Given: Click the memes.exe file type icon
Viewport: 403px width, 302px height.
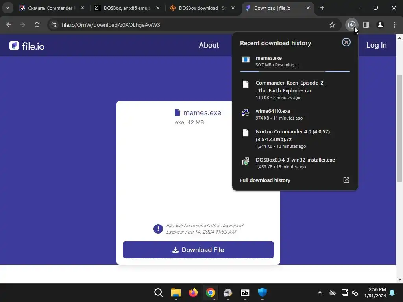Looking at the screenshot, I should (x=246, y=60).
